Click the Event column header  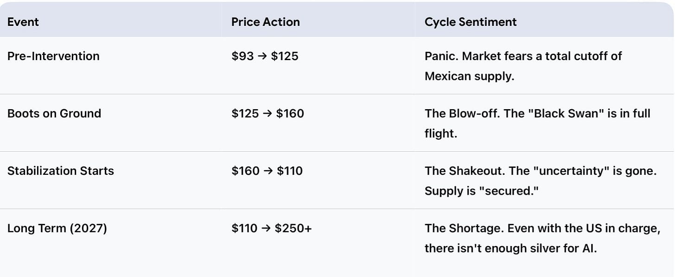23,22
